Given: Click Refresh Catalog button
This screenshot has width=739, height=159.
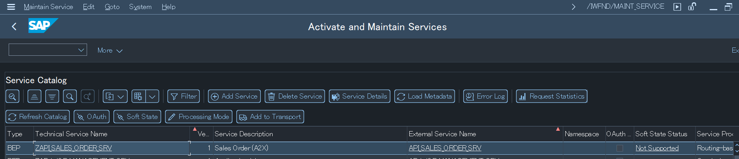Looking at the screenshot, I should [38, 117].
